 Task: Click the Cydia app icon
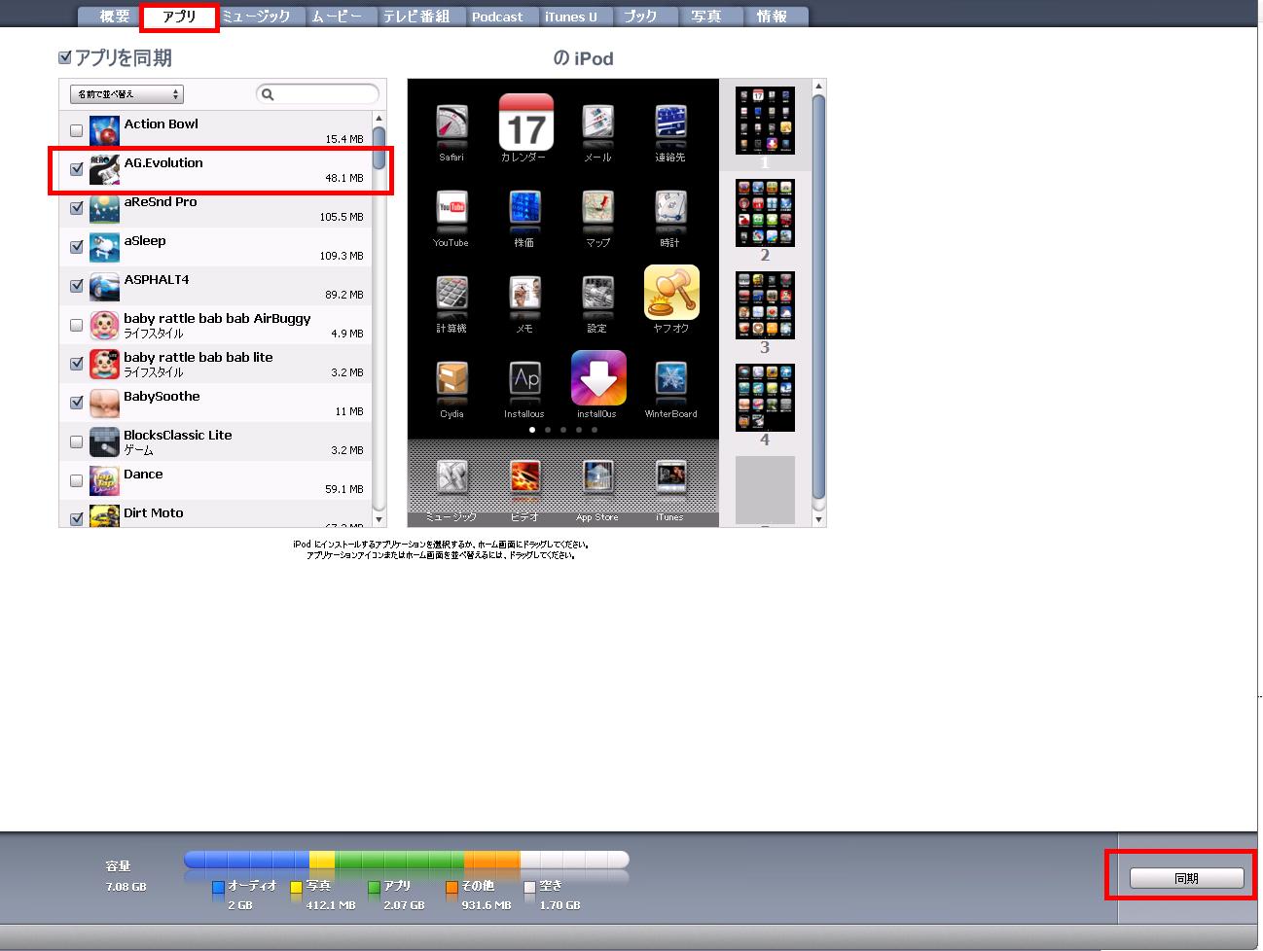click(451, 383)
